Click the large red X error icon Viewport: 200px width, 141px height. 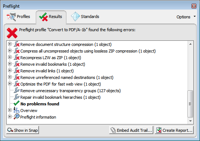[12, 33]
